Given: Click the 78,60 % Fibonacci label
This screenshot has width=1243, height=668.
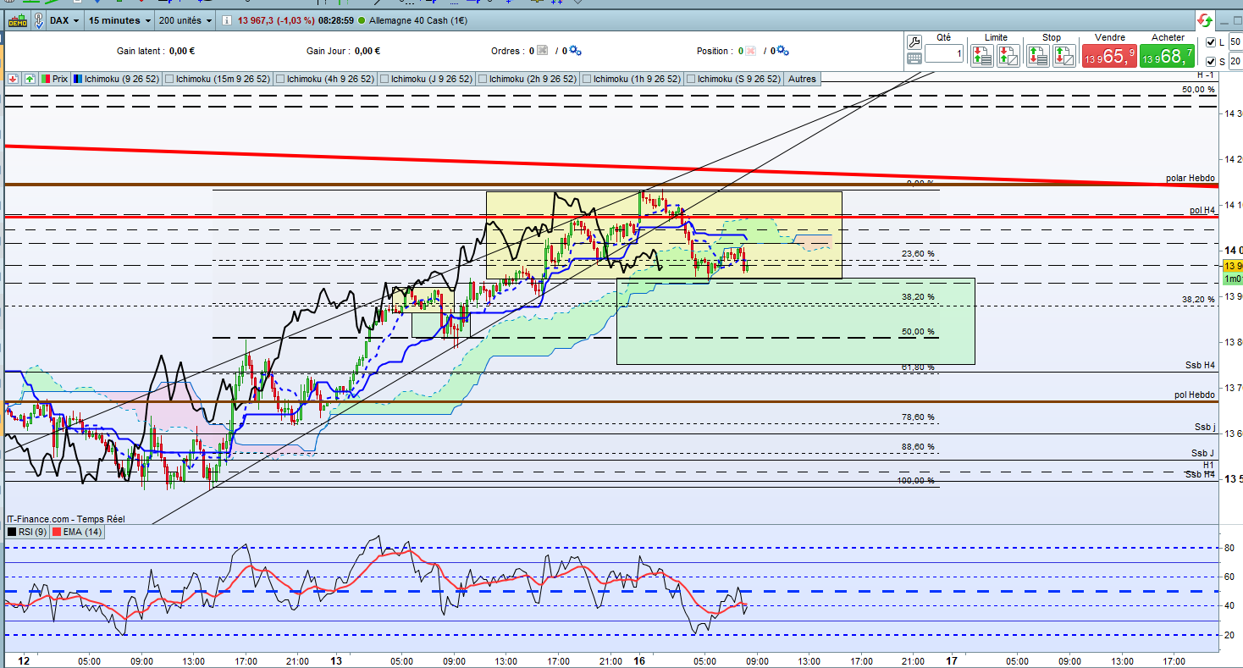Looking at the screenshot, I should 918,417.
